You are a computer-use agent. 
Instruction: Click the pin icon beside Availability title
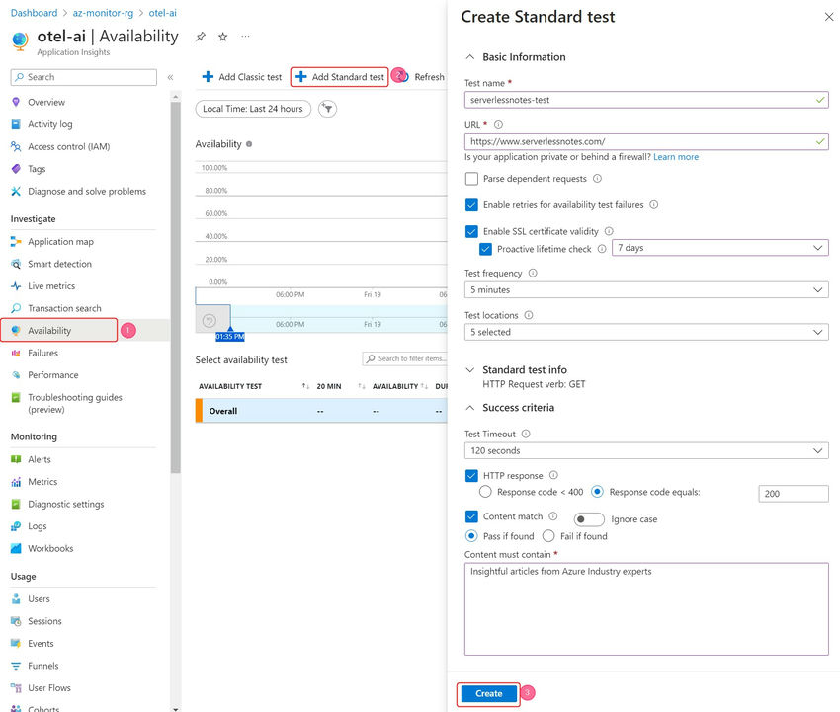point(201,37)
